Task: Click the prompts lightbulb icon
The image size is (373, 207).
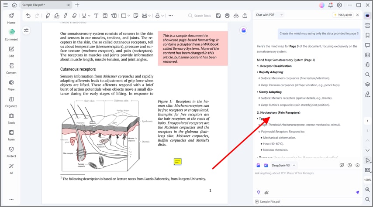Action: coord(258,192)
